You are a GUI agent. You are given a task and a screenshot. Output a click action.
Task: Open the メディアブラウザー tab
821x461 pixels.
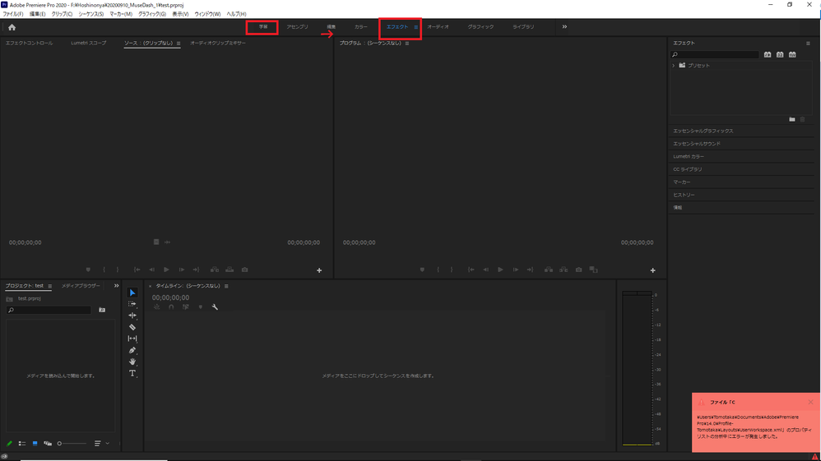pyautogui.click(x=81, y=286)
